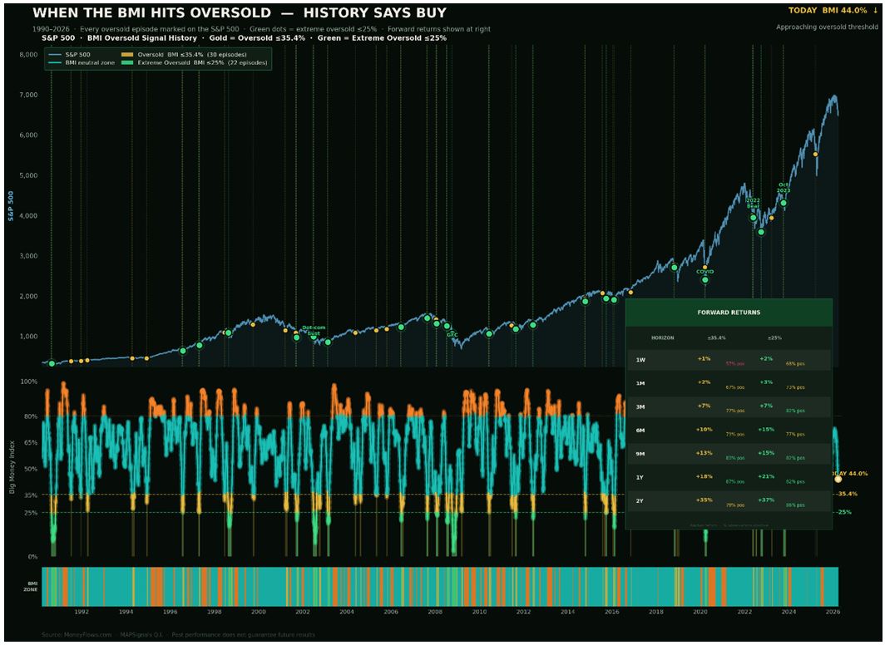
Task: Click the Oct 2023 oversold dot
Action: (x=784, y=203)
